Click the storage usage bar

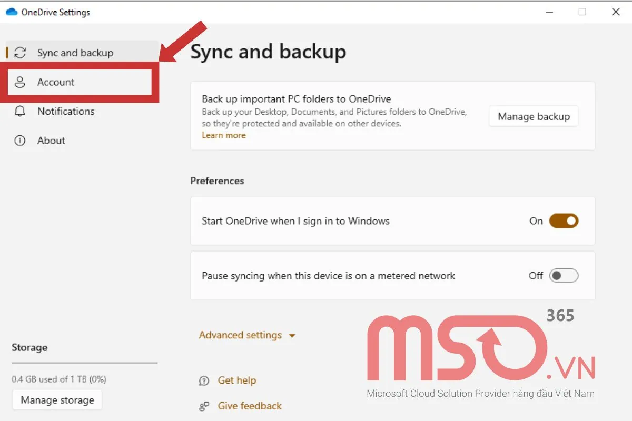tap(84, 363)
